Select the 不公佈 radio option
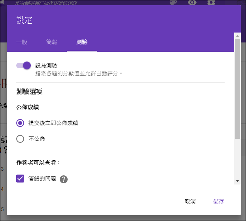The width and height of the screenshot is (246, 221). [20, 139]
